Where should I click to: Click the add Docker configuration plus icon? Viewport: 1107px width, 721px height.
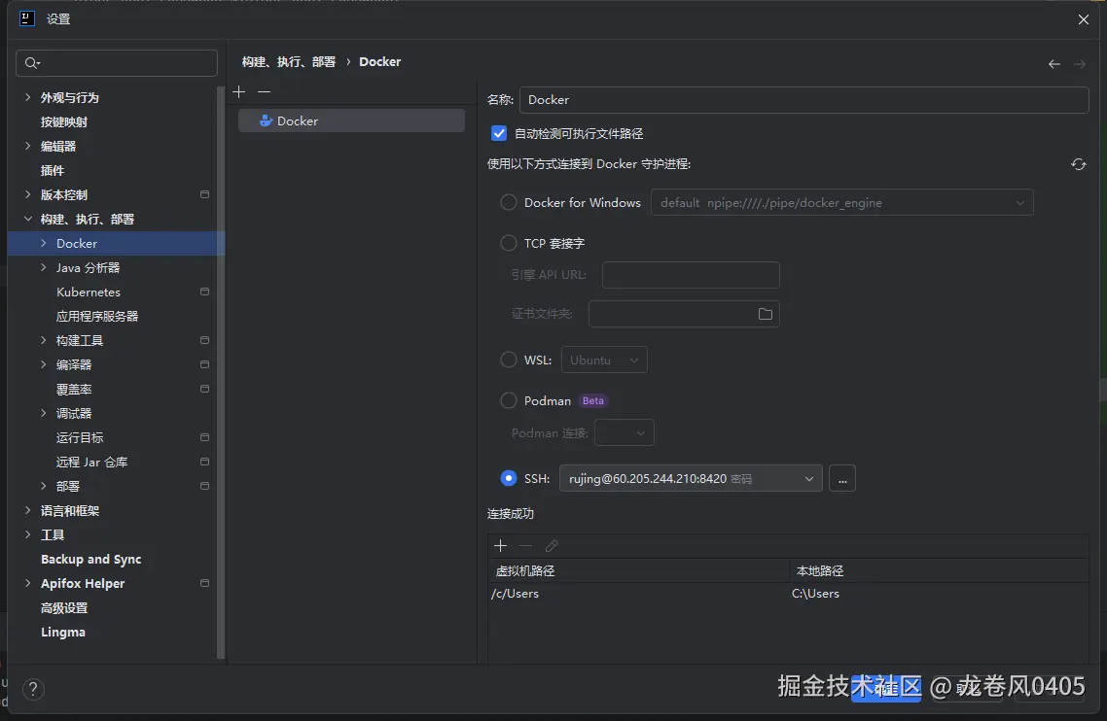tap(239, 91)
